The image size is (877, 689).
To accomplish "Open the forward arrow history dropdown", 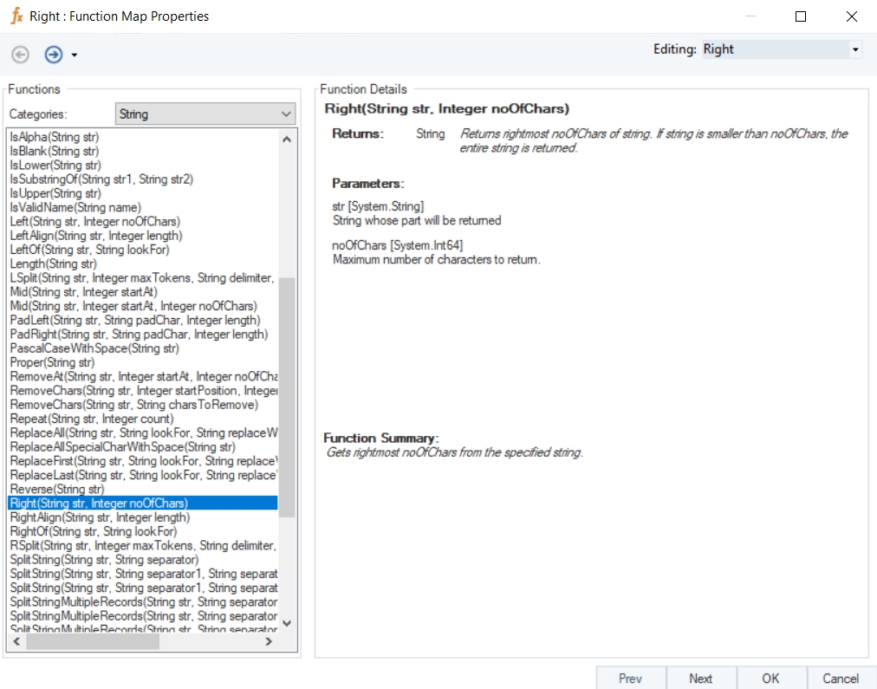I will (75, 55).
